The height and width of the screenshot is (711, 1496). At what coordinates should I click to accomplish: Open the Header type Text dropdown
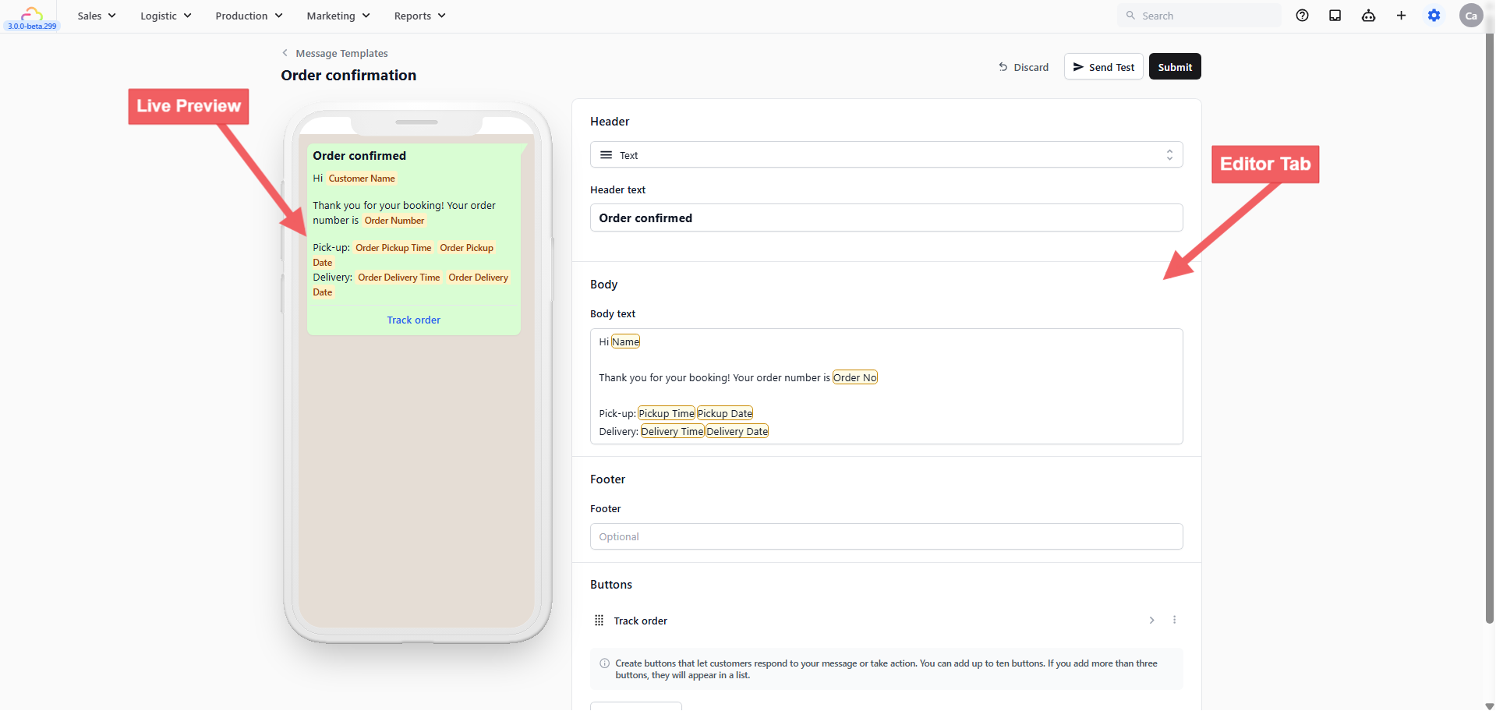(886, 155)
